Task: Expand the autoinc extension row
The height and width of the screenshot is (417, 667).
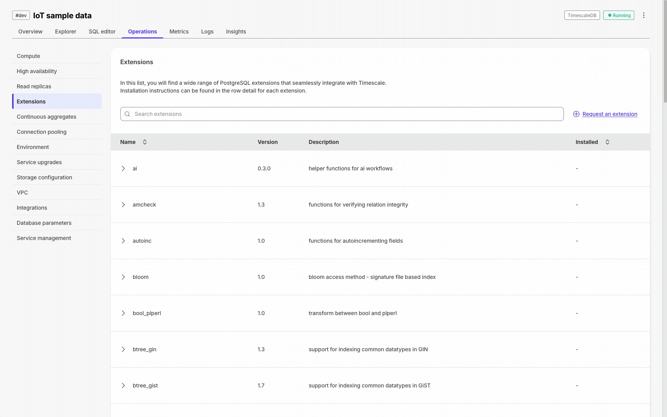Action: 123,241
